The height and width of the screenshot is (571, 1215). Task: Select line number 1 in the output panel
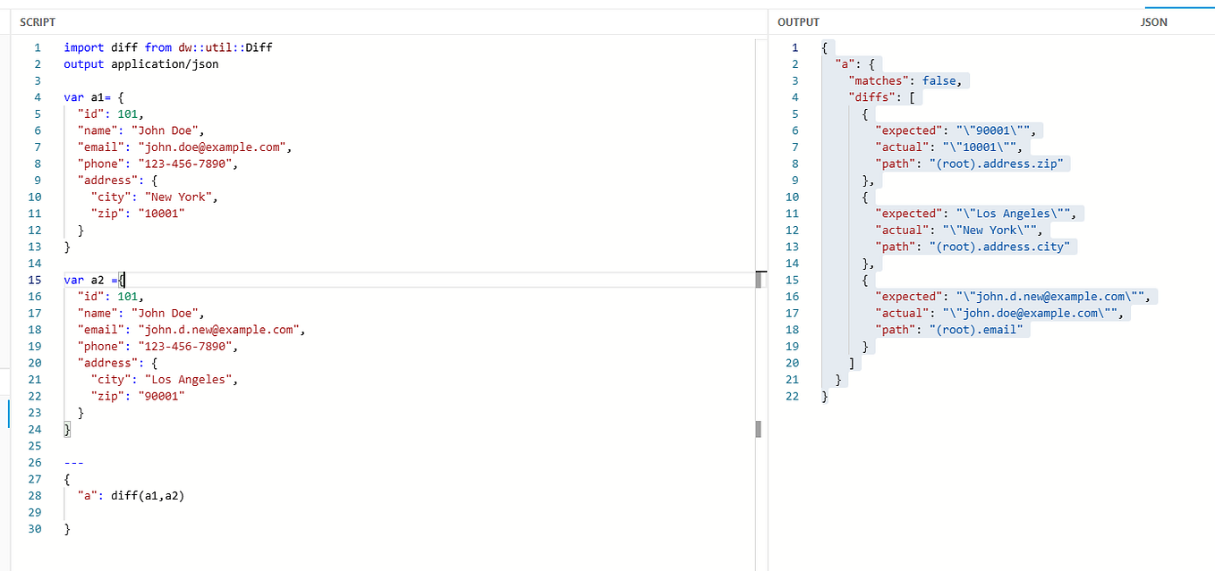794,46
